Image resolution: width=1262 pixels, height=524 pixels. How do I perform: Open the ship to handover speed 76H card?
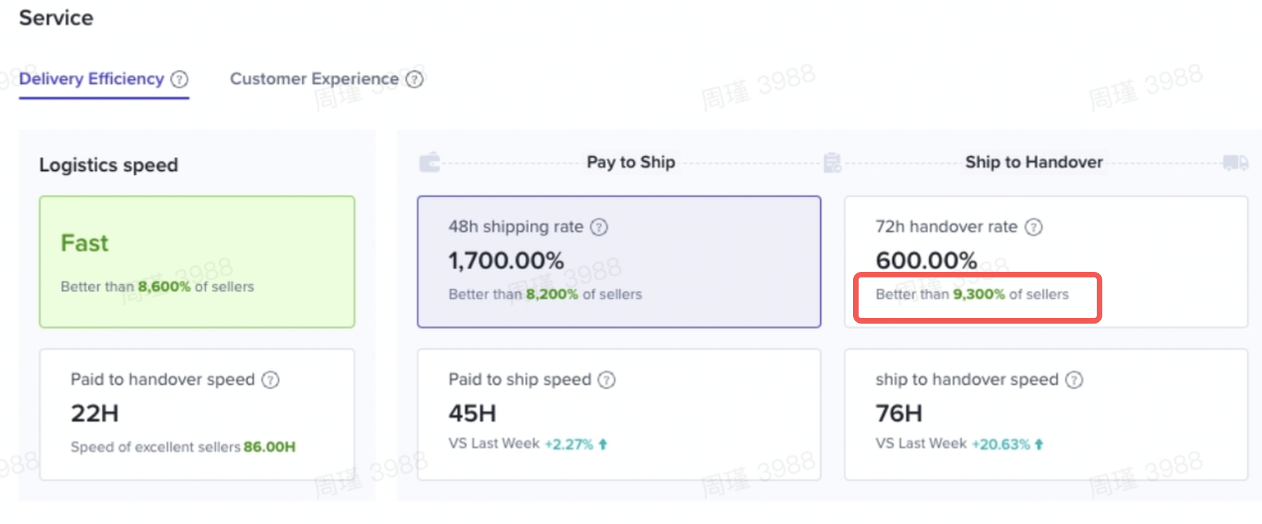pyautogui.click(x=1046, y=414)
